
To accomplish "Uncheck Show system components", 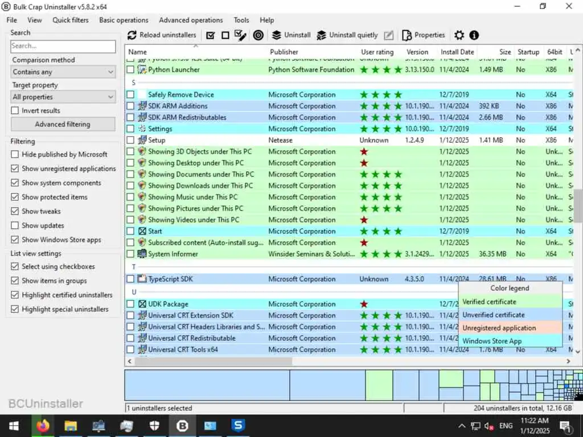I will (x=15, y=183).
